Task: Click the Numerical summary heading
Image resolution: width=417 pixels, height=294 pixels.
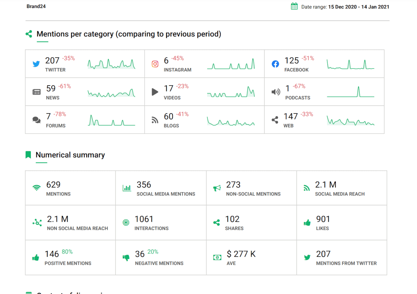Action: coord(70,155)
